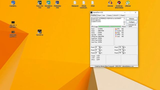Screen dimensions: 160x90
Task: Click the spinner arrows beside Pwm2 value 20
Action: (x=99, y=50)
